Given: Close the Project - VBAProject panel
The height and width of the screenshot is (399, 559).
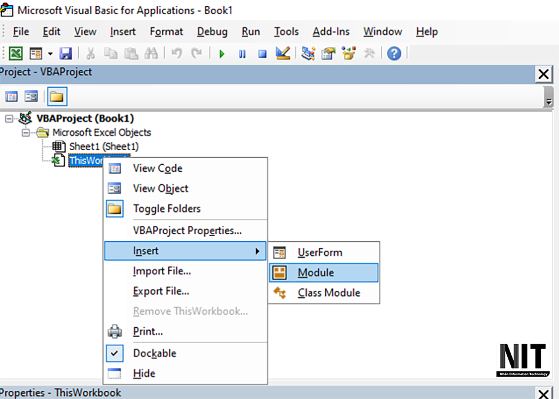Looking at the screenshot, I should pos(544,74).
